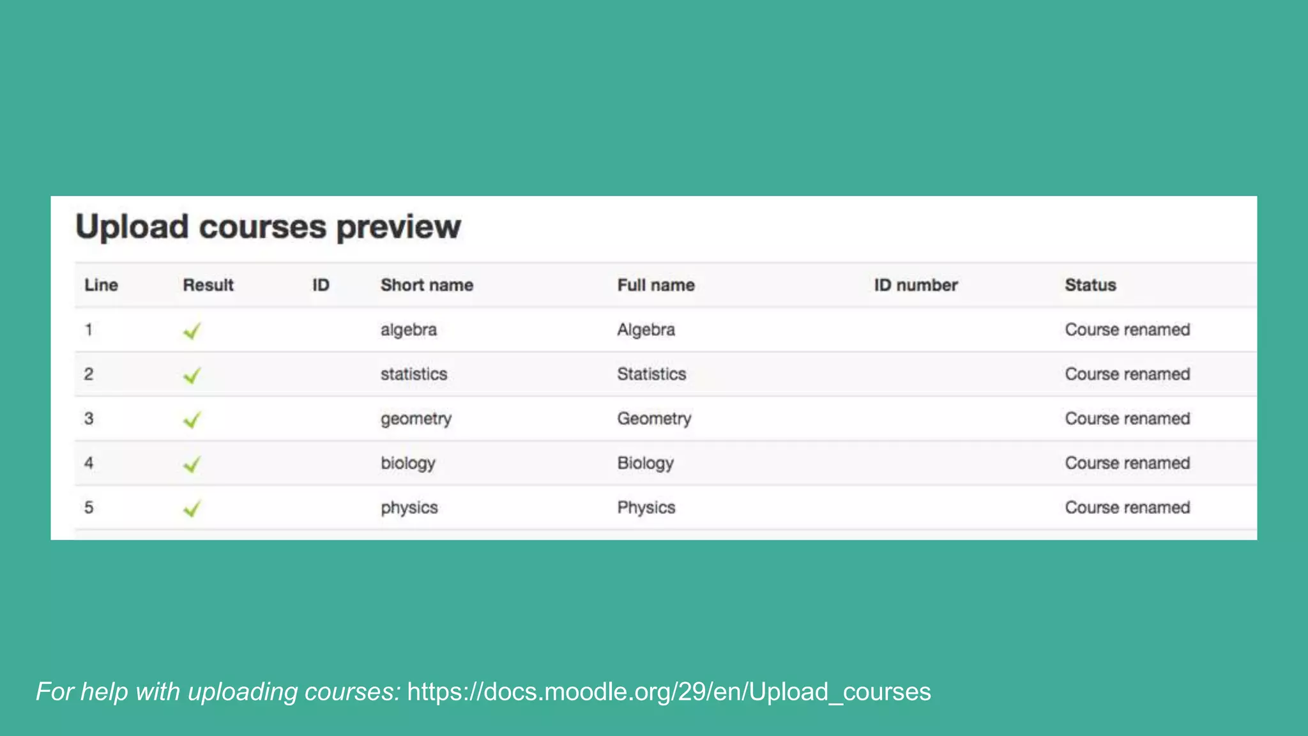The height and width of the screenshot is (736, 1308).
Task: Click line number 1 in the table
Action: (x=89, y=330)
